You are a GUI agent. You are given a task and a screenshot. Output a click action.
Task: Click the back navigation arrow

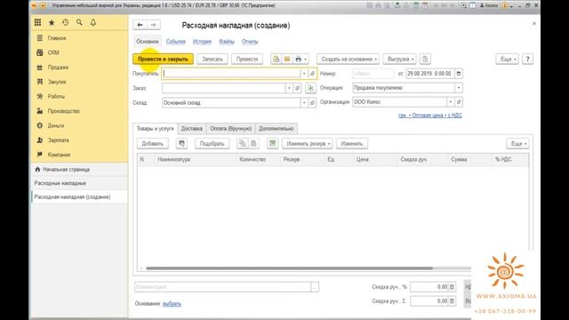(140, 25)
